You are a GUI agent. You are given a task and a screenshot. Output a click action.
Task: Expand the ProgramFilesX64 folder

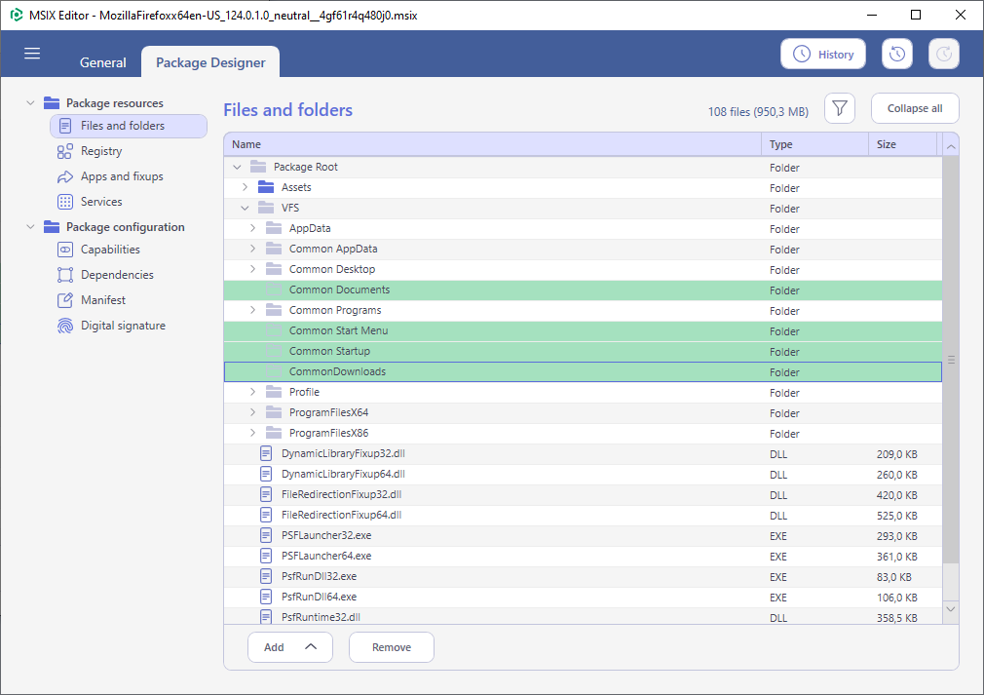point(253,412)
